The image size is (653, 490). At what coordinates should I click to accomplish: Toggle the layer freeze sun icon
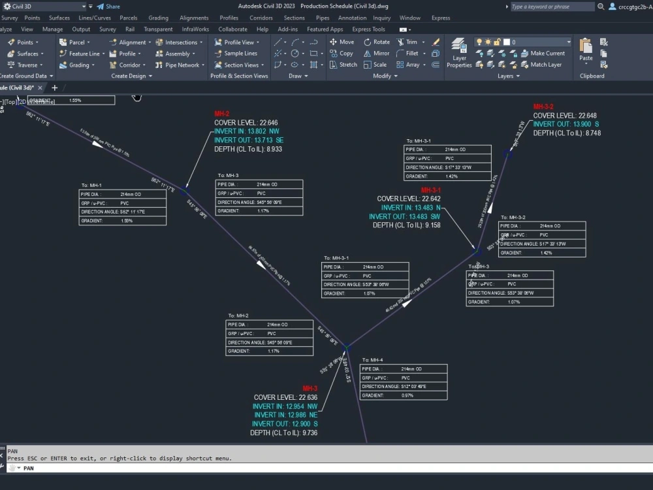click(x=488, y=41)
